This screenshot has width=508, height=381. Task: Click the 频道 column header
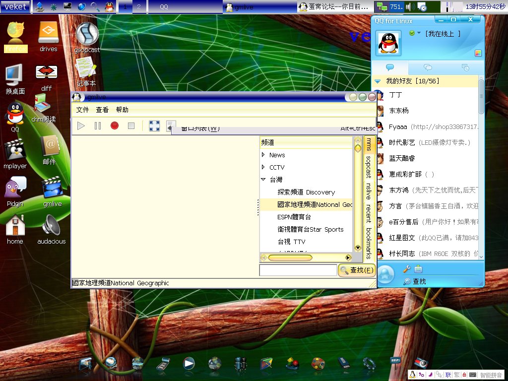point(306,142)
